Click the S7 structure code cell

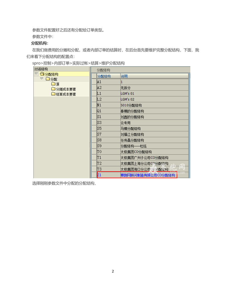109,134
